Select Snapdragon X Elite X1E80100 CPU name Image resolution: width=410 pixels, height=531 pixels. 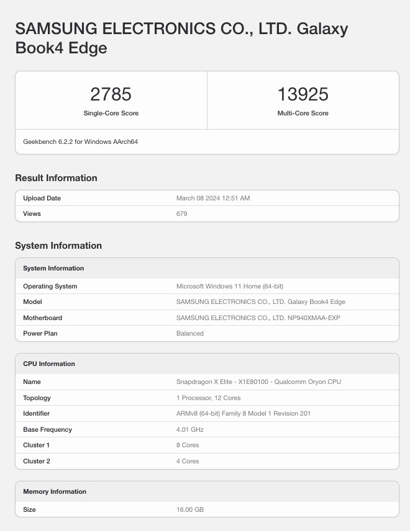coord(259,382)
